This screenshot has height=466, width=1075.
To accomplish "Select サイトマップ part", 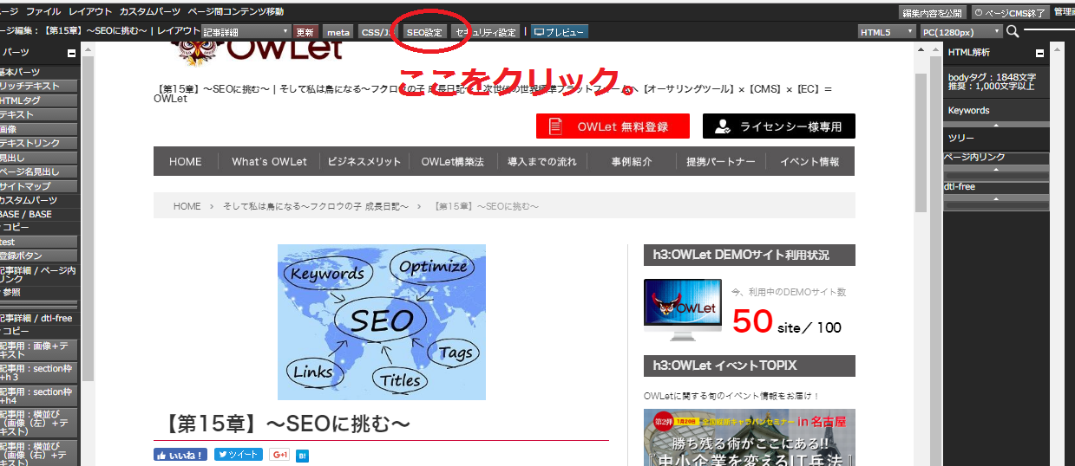I will coord(38,186).
